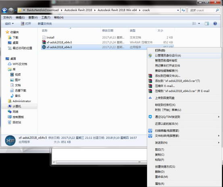
Task: Click the QQ/TIM send icon
Action: click(150, 117)
